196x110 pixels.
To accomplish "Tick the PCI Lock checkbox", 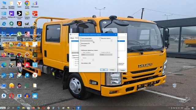I will pos(81,43).
